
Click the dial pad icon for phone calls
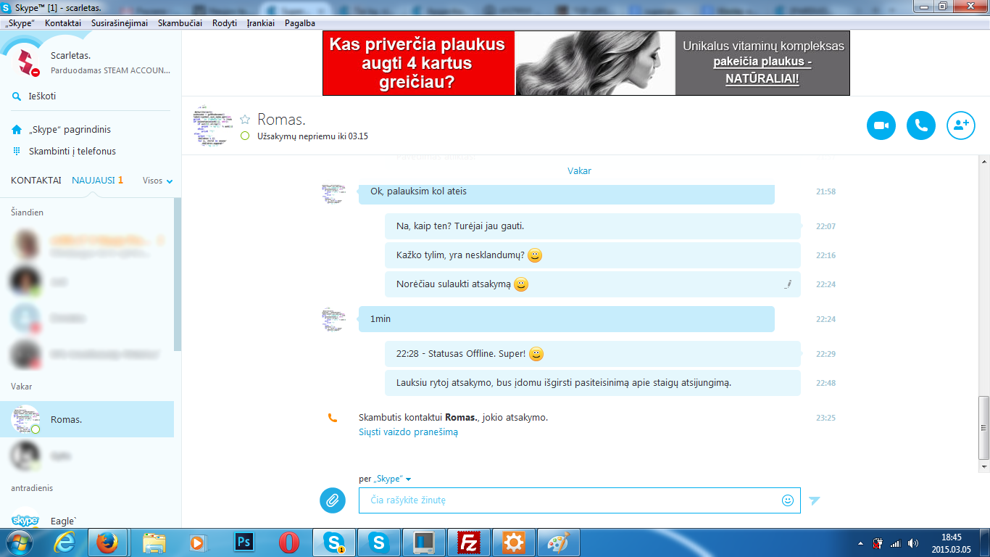point(17,151)
